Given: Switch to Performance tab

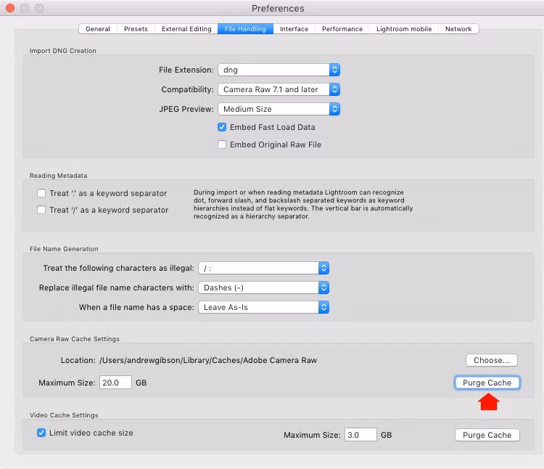Looking at the screenshot, I should (x=342, y=29).
